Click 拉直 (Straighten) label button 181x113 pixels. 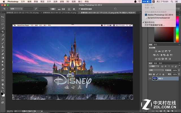[63, 9]
